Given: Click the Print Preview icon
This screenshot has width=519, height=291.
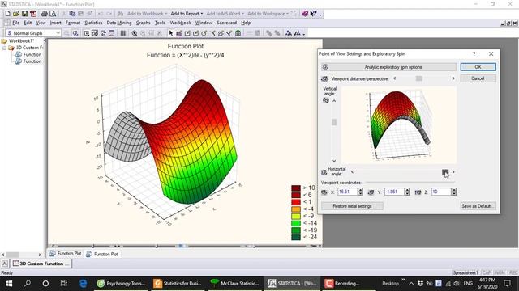Looking at the screenshot, I should tap(53, 14).
